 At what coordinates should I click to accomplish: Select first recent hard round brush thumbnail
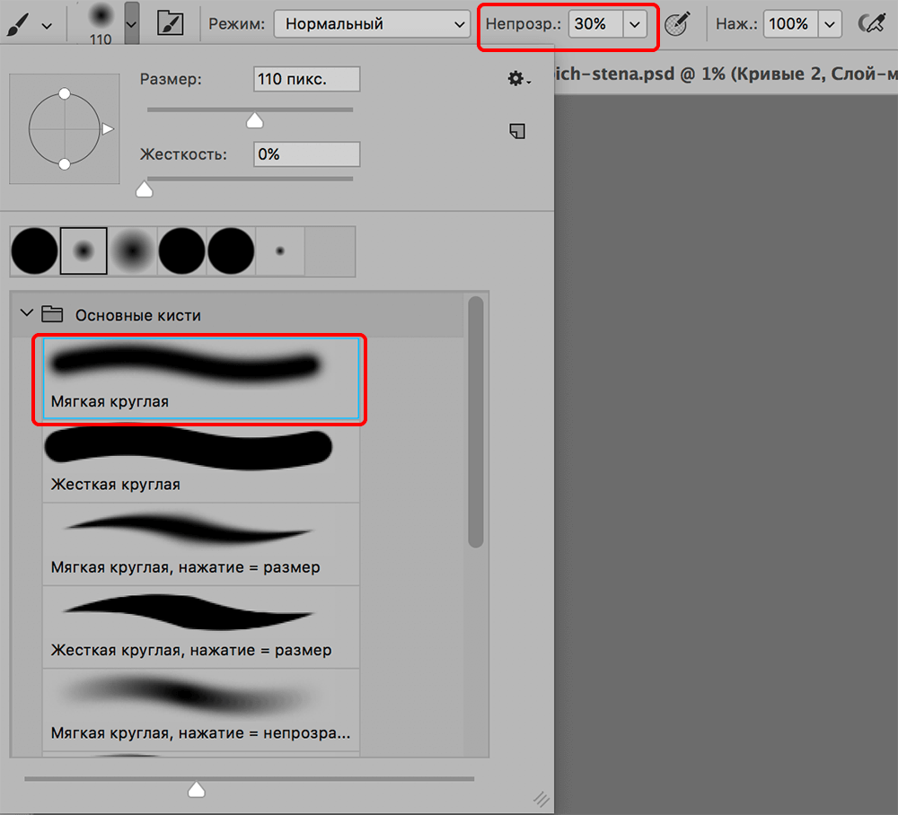click(x=34, y=250)
